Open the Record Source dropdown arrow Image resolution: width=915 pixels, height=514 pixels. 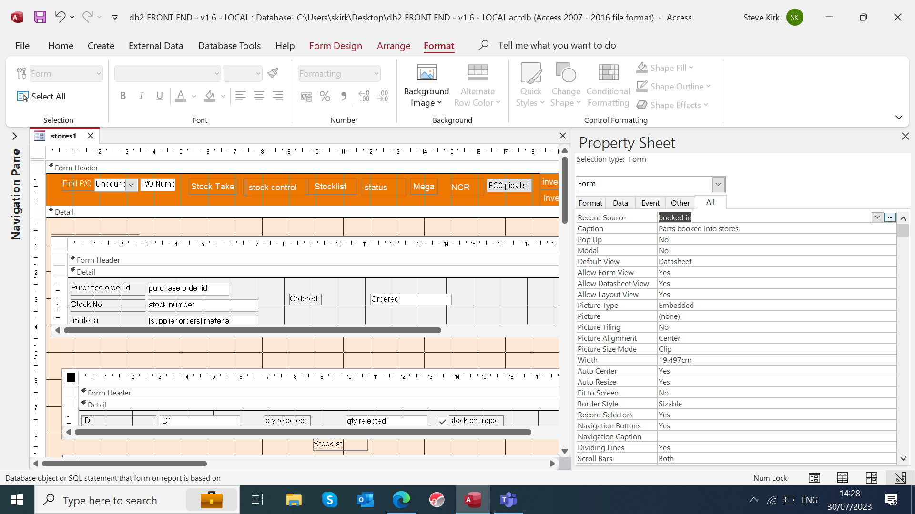877,217
